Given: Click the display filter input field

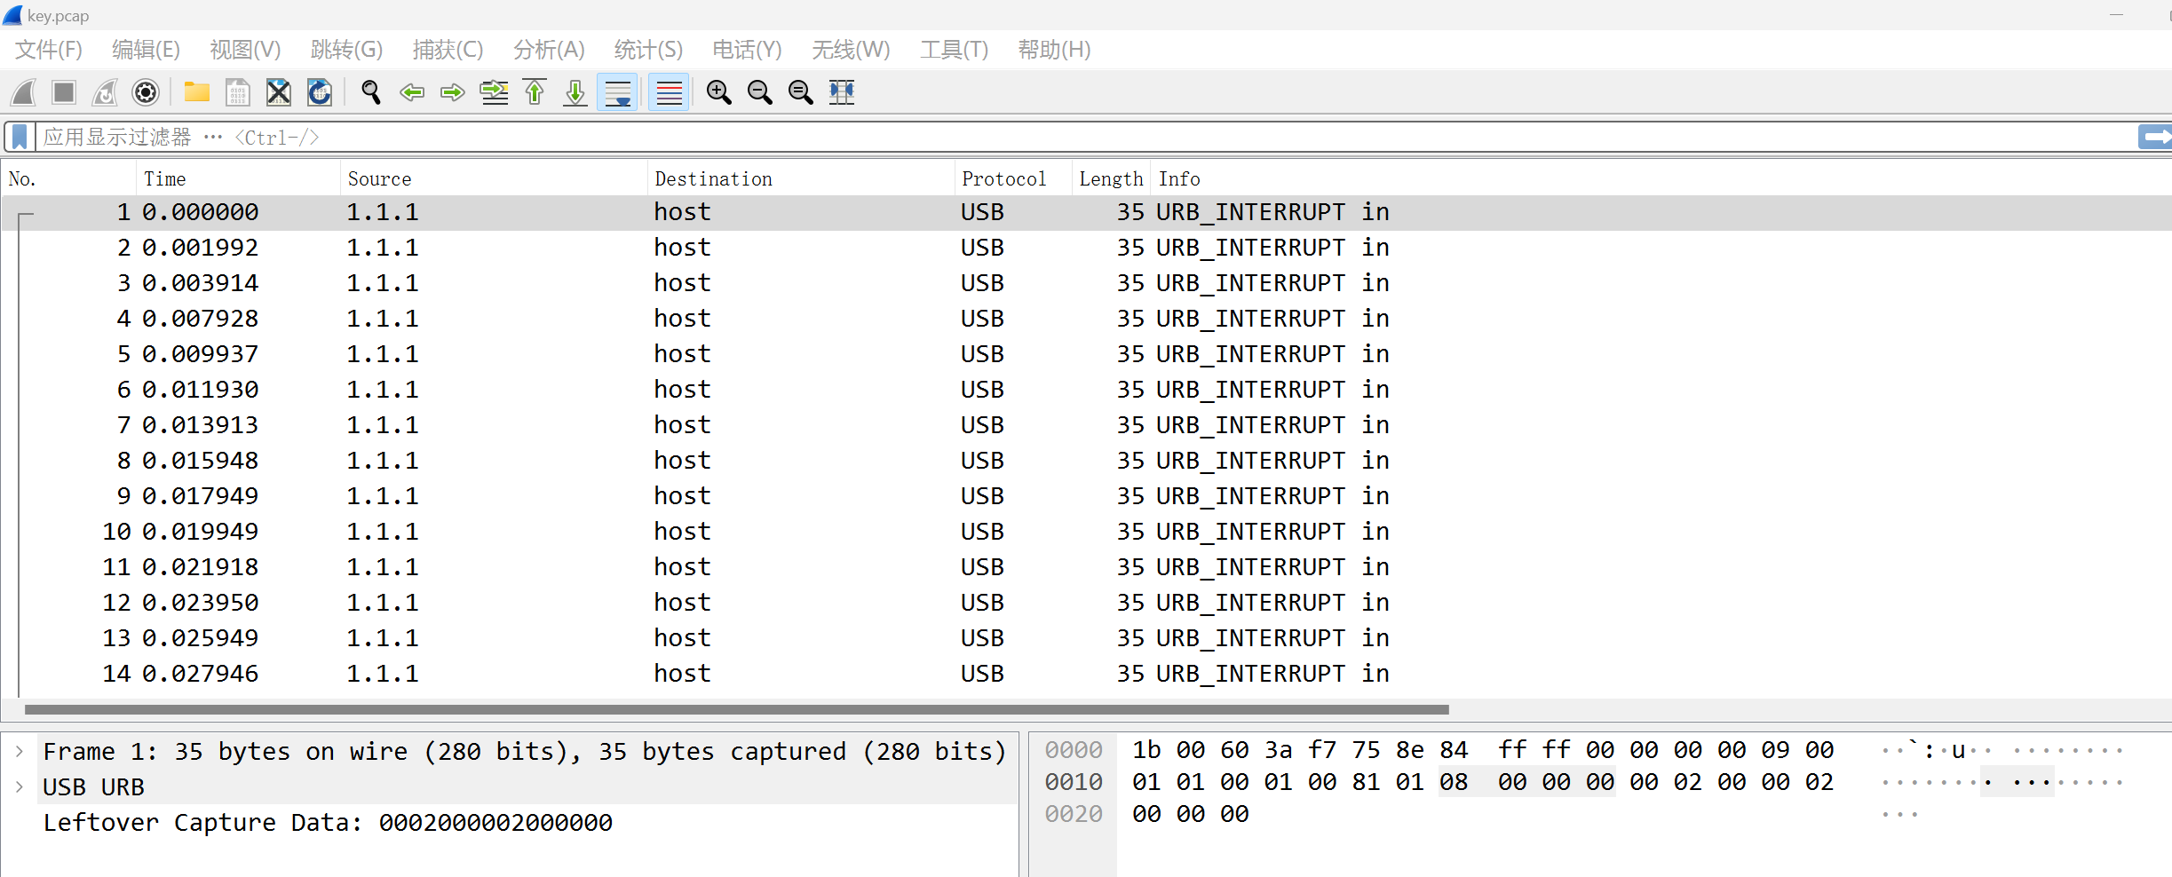Looking at the screenshot, I should click(1085, 137).
